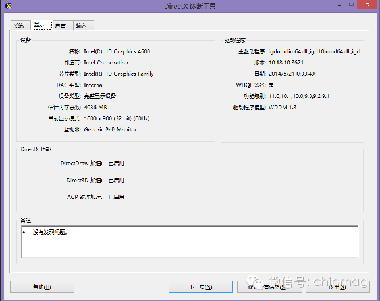Click the "备注" group heading
This screenshot has width=380, height=301.
[x=26, y=220]
